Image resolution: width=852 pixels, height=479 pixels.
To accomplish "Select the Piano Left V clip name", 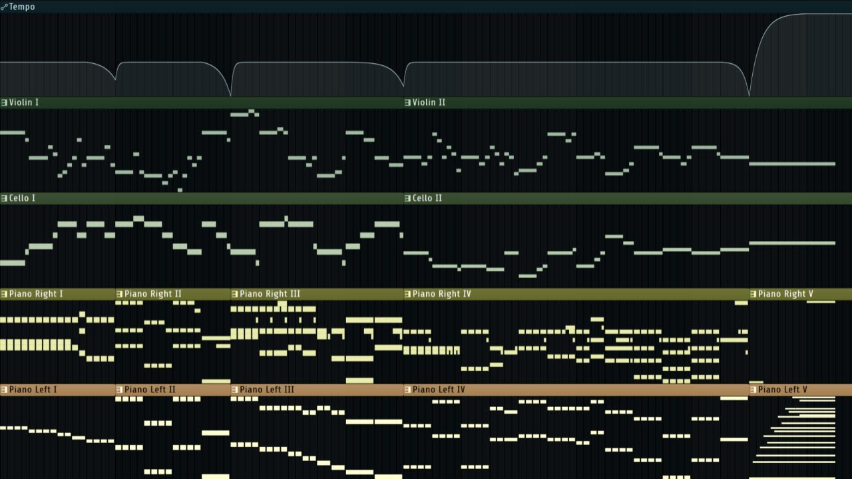I will (783, 390).
